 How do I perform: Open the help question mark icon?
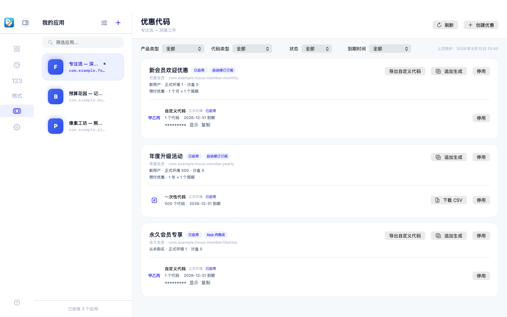[17, 303]
